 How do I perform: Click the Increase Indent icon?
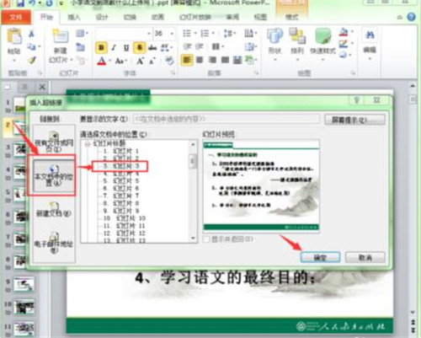199,46
